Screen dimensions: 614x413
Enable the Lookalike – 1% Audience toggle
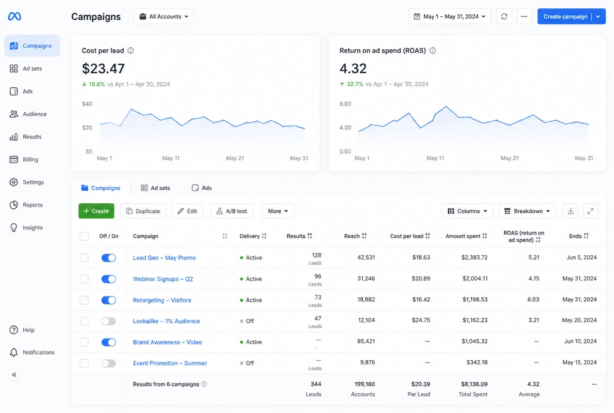coord(109,321)
